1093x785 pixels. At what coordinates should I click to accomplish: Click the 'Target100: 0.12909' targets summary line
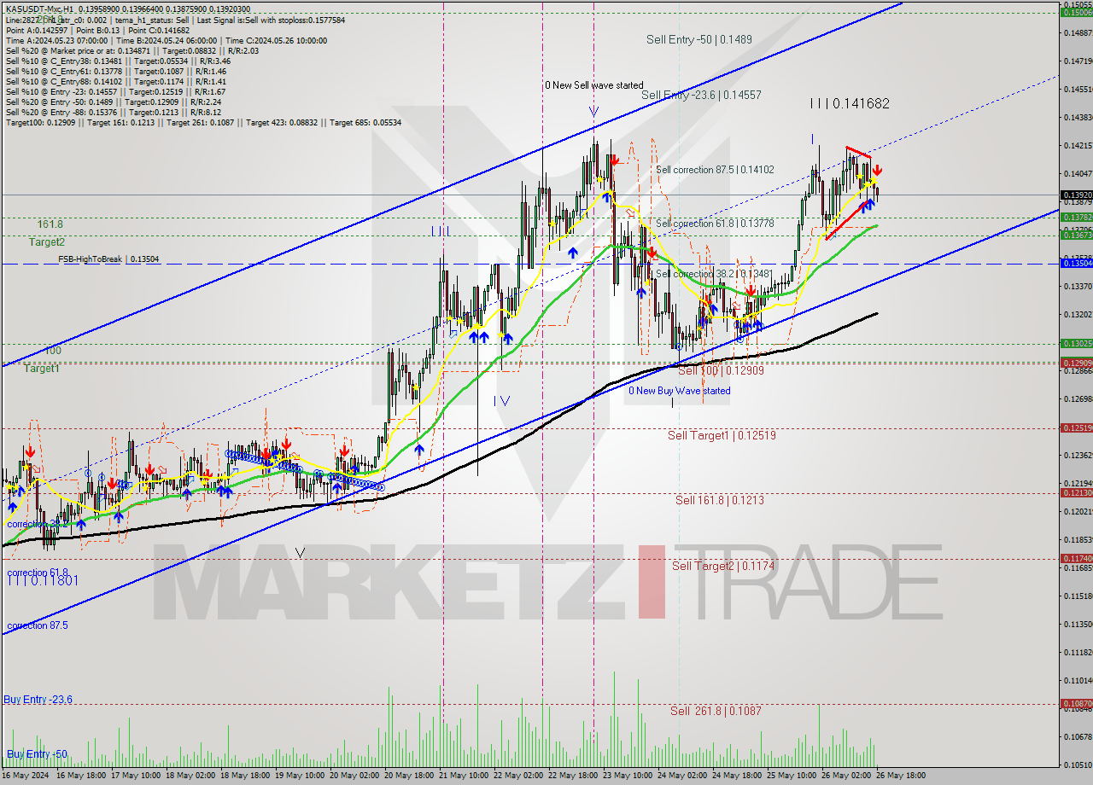[x=203, y=123]
